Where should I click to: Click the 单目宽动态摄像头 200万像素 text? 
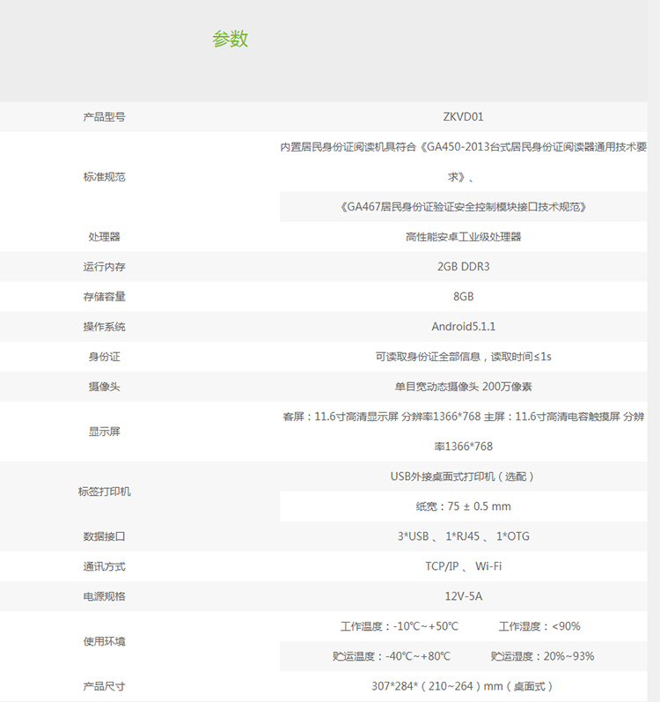point(463,387)
